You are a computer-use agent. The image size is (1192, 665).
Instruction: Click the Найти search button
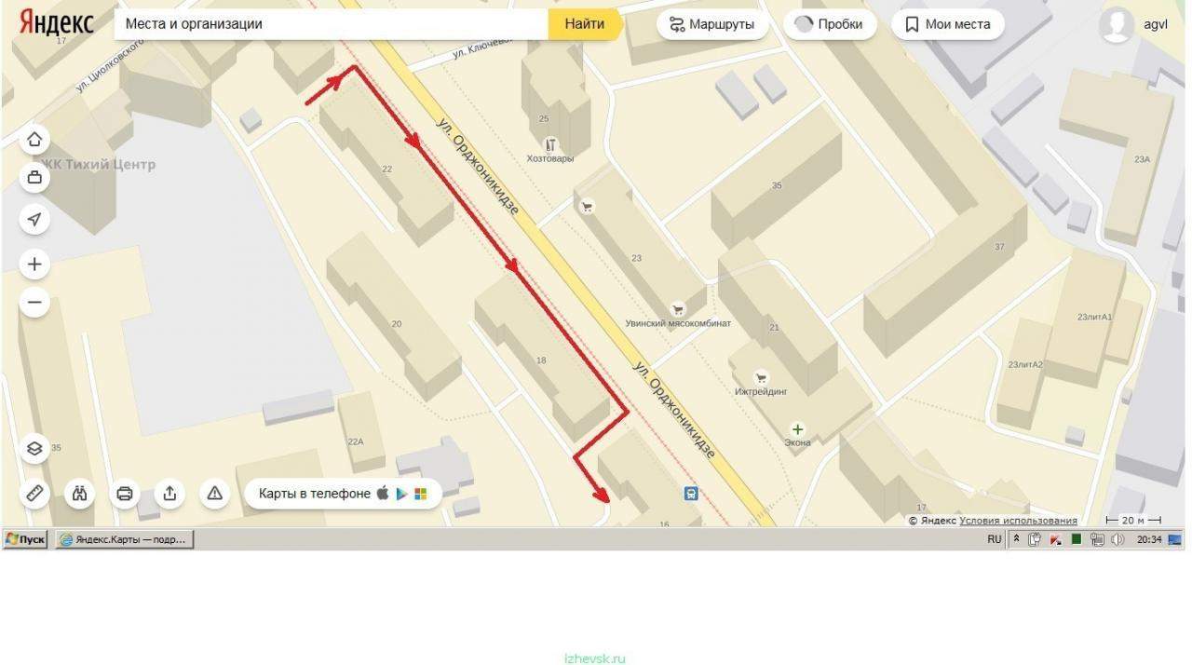584,24
